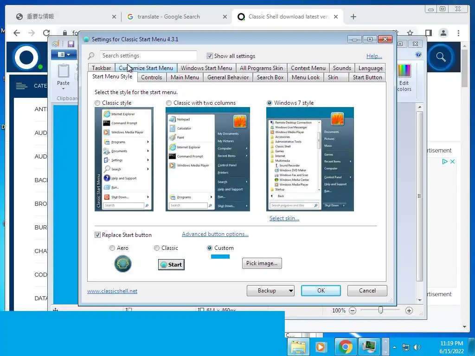Image resolution: width=475 pixels, height=356 pixels.
Task: Select the Windows 7 style radio button
Action: [270, 103]
